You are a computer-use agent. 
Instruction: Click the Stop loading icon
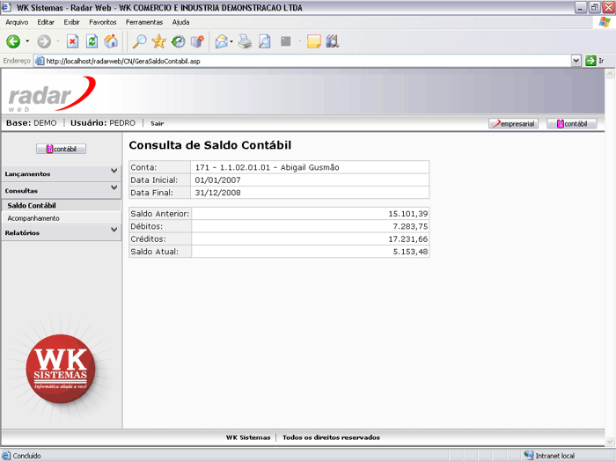72,41
